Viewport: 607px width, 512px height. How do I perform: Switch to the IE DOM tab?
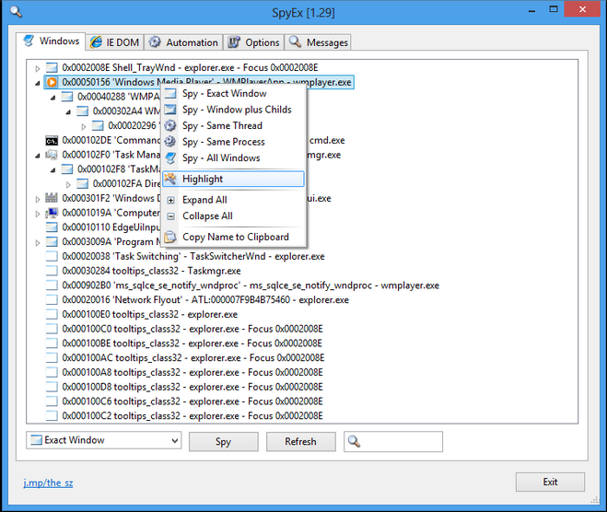[x=114, y=42]
